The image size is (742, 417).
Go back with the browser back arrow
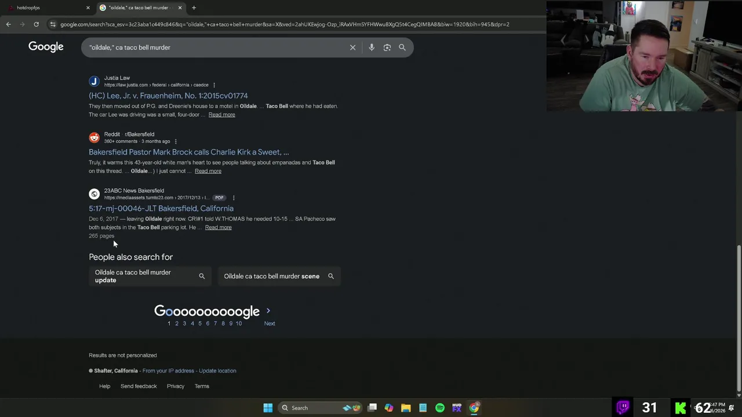click(x=8, y=24)
